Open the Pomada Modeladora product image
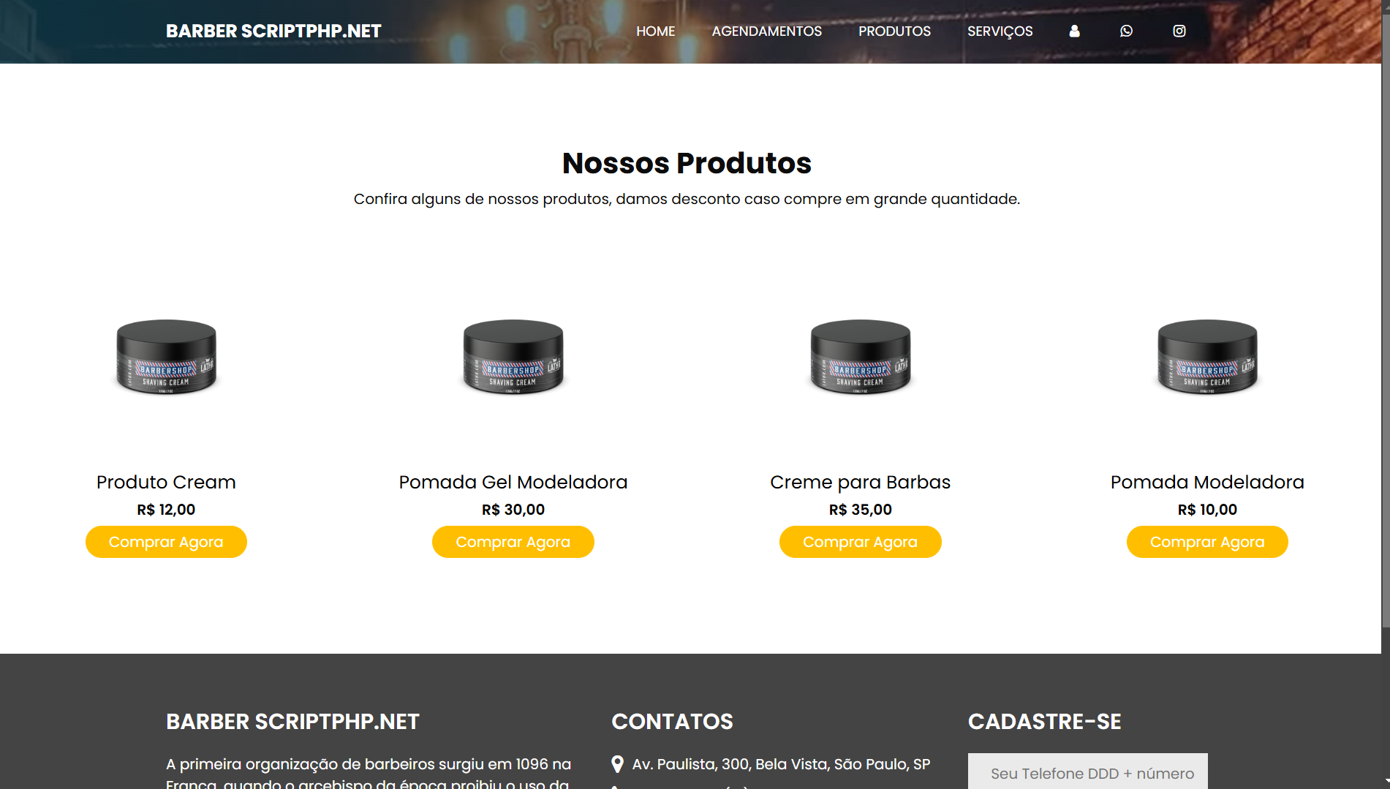The image size is (1390, 789). coord(1207,357)
